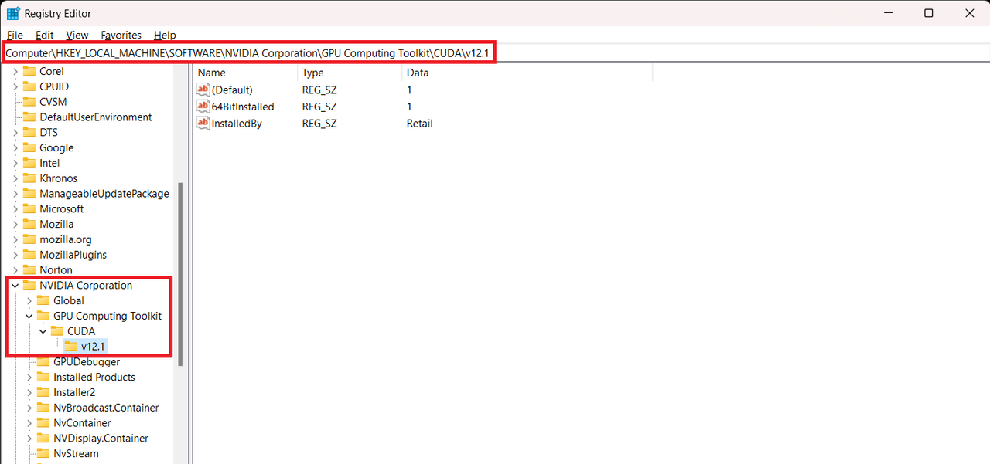Expand the Installer2 key
Image resolution: width=990 pixels, height=464 pixels.
[29, 392]
